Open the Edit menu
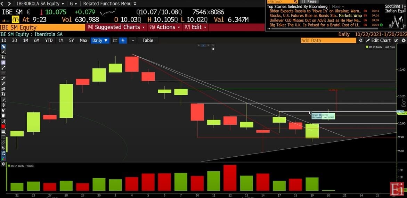This screenshot has height=198, width=407. pos(195,27)
